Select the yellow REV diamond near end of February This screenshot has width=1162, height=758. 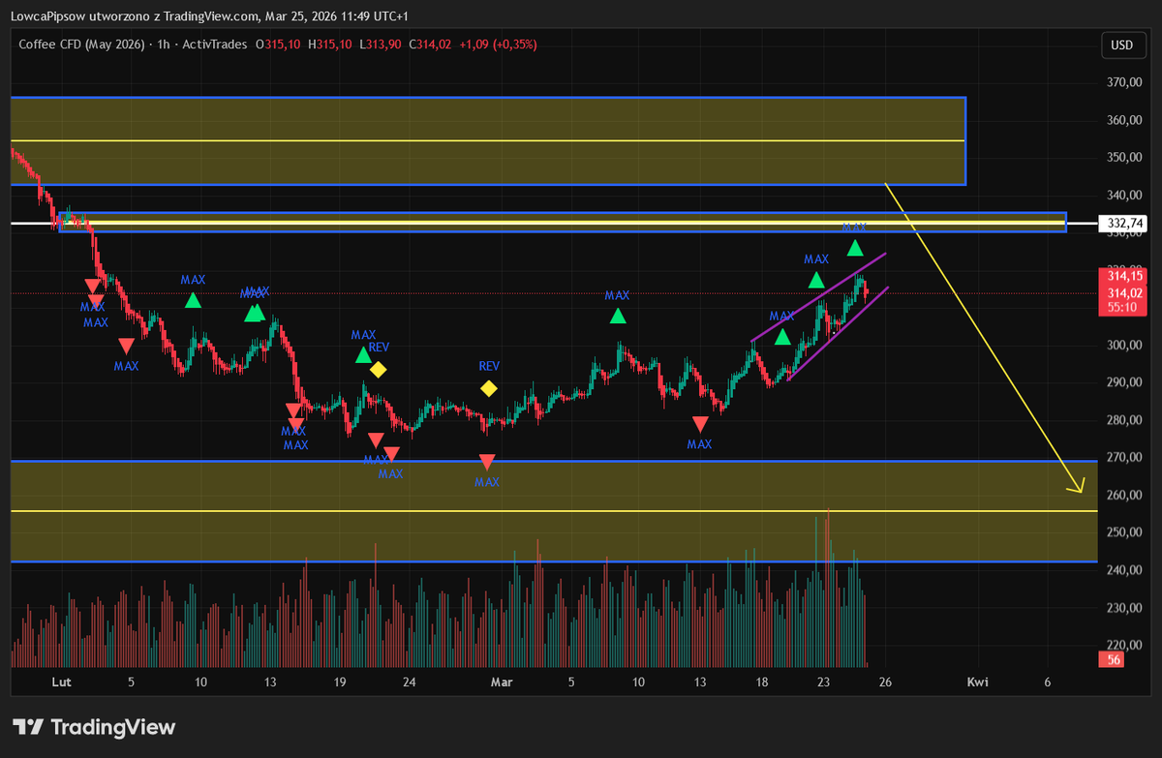(x=489, y=388)
